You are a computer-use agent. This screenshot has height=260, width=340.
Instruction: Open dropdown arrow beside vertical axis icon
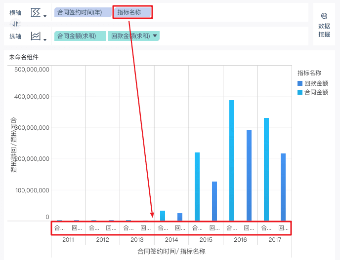tap(45, 40)
